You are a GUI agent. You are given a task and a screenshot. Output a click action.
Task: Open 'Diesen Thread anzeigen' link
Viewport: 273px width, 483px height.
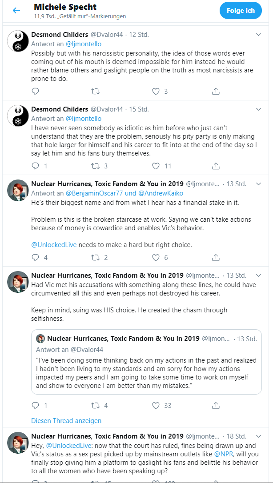66,420
